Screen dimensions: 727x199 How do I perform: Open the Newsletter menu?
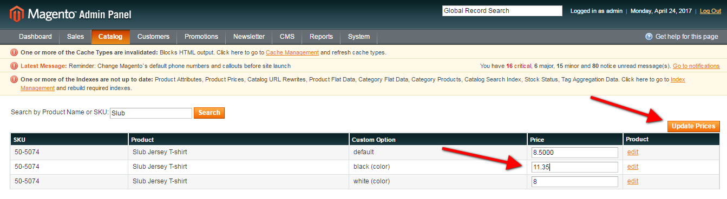click(249, 37)
